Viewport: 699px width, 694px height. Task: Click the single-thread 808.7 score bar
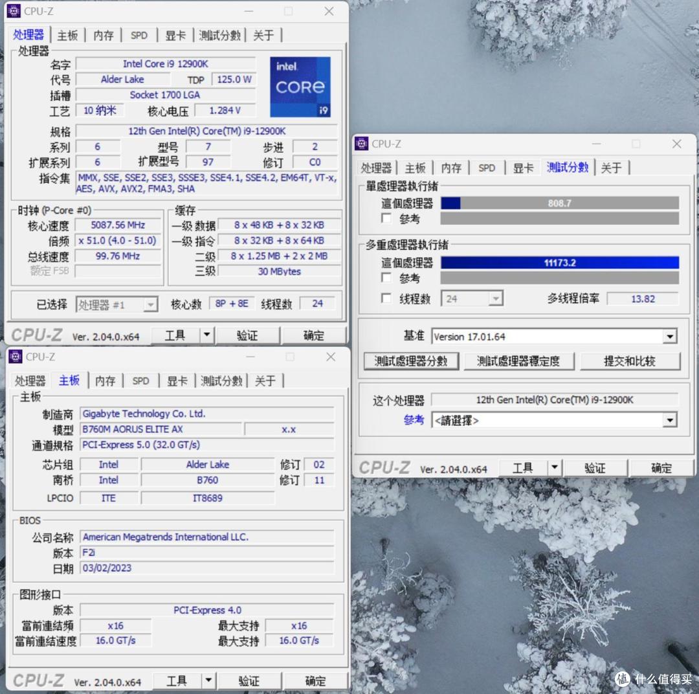click(x=560, y=203)
